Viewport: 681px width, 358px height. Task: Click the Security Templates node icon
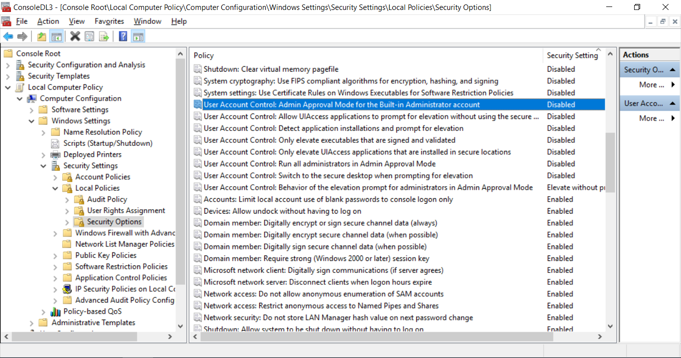pos(20,76)
